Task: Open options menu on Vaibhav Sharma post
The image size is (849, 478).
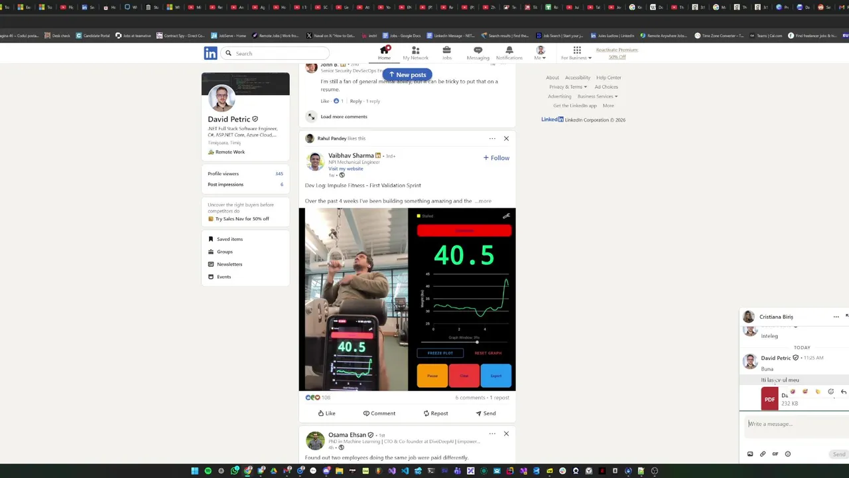Action: point(492,139)
